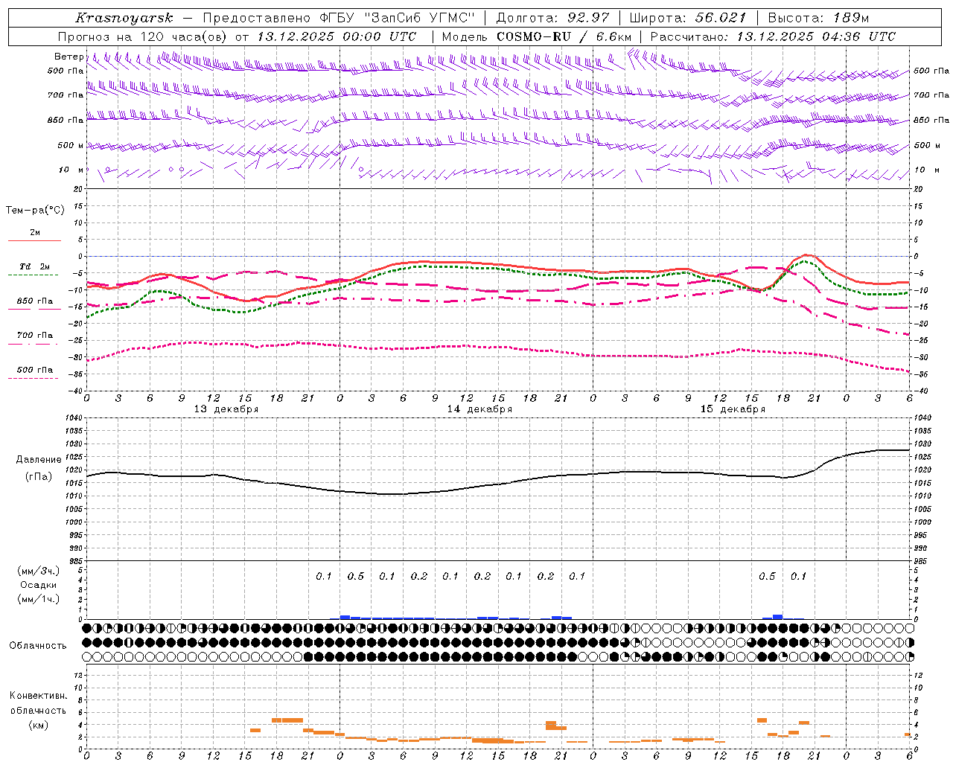The height and width of the screenshot is (762, 953).
Task: Click the Тем-ра(°C) temperature panel label
Action: 35,211
